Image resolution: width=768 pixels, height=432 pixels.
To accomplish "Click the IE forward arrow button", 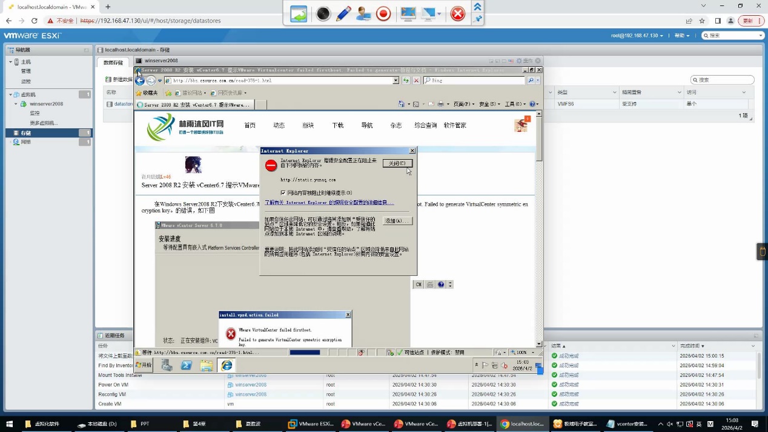I will (151, 80).
